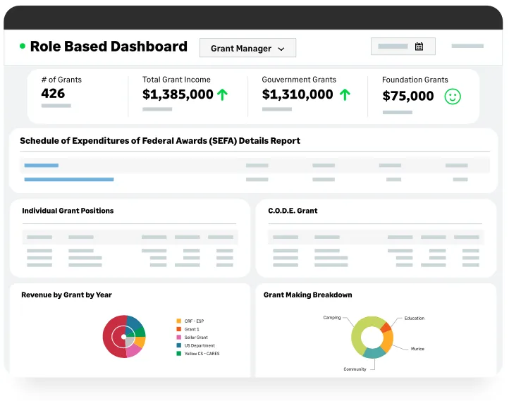Click the date input field
This screenshot has width=509, height=401.
[403, 47]
